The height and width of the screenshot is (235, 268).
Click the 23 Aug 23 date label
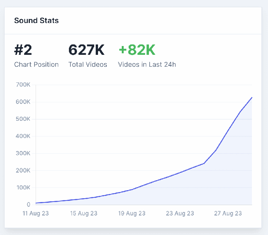[x=180, y=214]
